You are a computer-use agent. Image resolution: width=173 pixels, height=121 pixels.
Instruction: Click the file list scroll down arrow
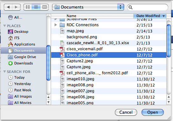coord(169,102)
